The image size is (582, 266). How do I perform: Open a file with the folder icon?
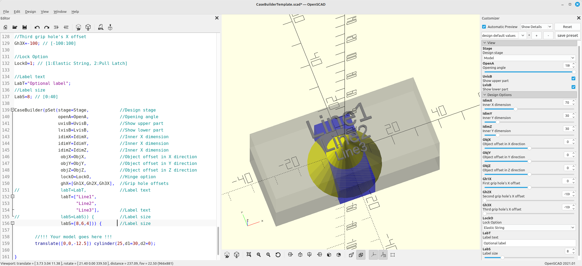coord(15,27)
